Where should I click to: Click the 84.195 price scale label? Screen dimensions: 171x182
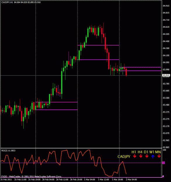(x=166, y=55)
